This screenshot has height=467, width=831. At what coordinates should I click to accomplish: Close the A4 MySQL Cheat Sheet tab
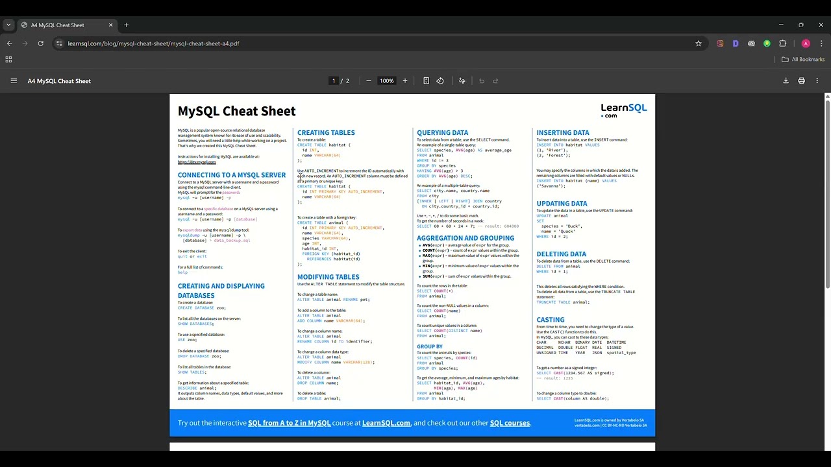(x=110, y=25)
